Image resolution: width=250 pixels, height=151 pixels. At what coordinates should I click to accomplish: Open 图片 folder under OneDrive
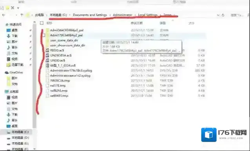tap(14, 78)
